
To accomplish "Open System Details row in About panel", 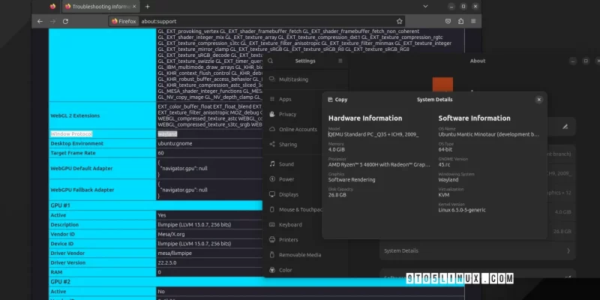I will click(x=478, y=250).
